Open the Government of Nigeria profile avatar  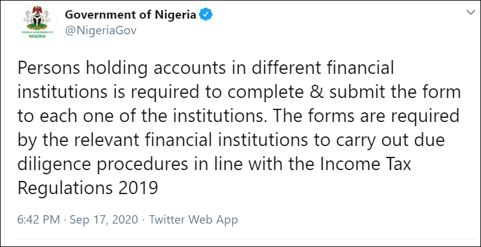pyautogui.click(x=37, y=22)
